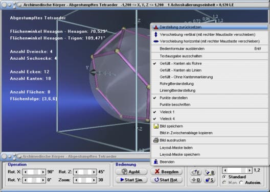Click Rot. Z slider left arrow
This screenshot has width=270, height=192.
(76, 172)
